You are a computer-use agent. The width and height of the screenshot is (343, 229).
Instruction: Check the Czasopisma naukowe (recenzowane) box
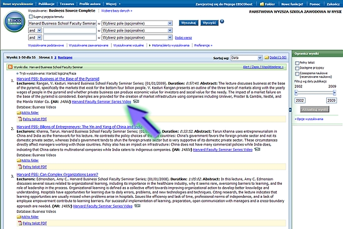point(297,74)
